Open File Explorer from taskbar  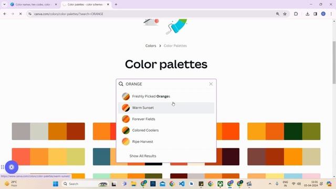pyautogui.click(x=134, y=184)
